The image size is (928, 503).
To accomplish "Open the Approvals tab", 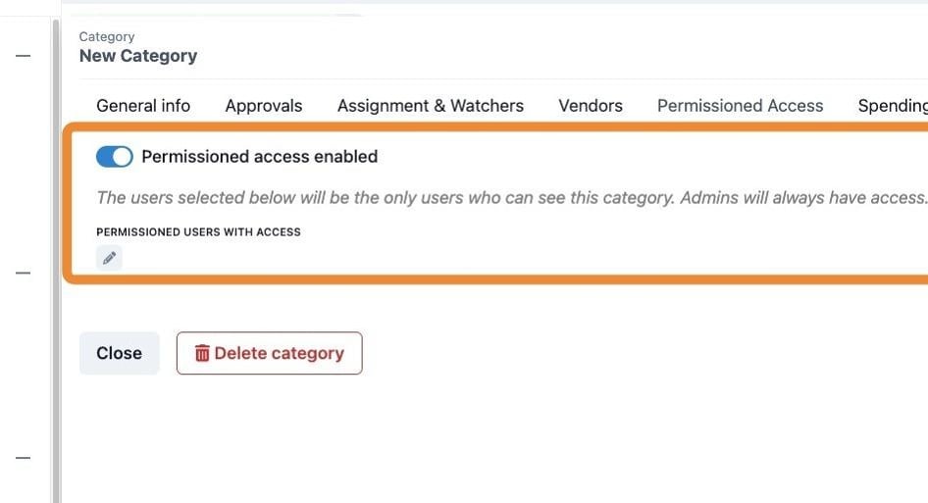I will [x=263, y=106].
